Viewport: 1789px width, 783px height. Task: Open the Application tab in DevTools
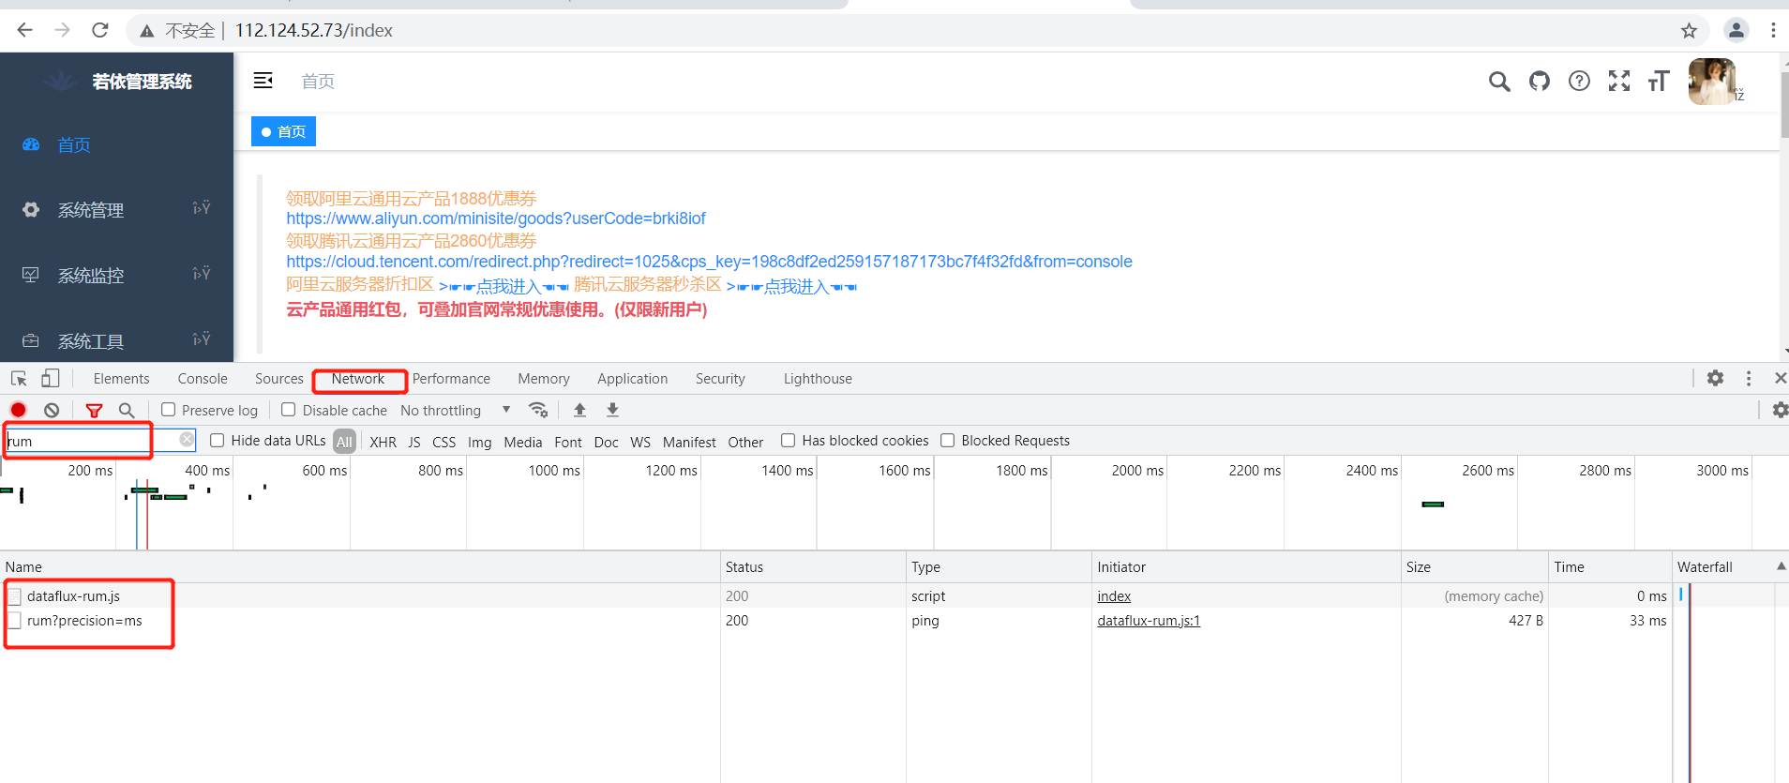coord(632,379)
